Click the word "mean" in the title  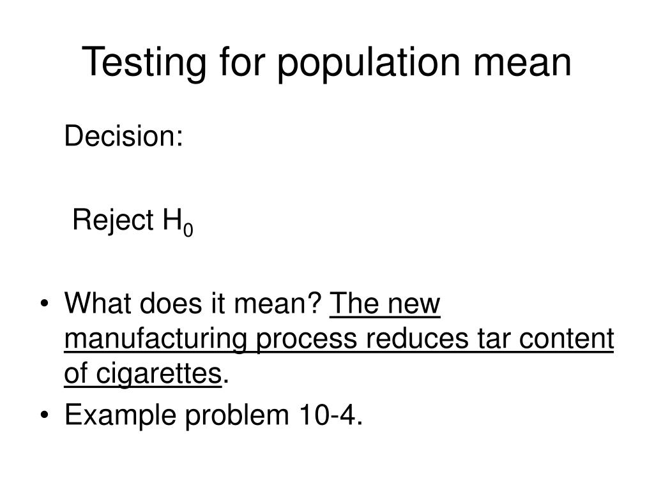[522, 63]
